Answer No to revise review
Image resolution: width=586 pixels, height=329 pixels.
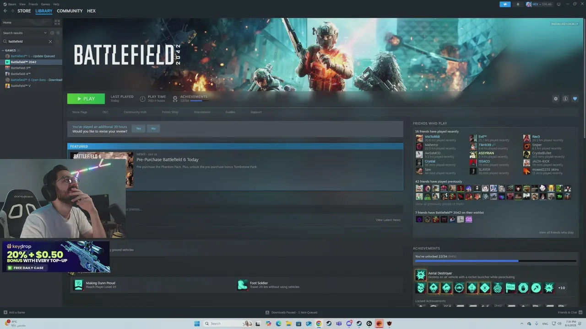point(153,128)
